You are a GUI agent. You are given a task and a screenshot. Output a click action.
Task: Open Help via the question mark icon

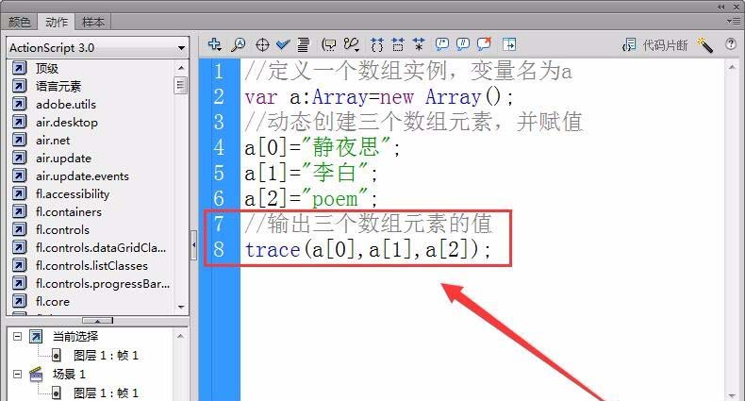click(x=731, y=44)
